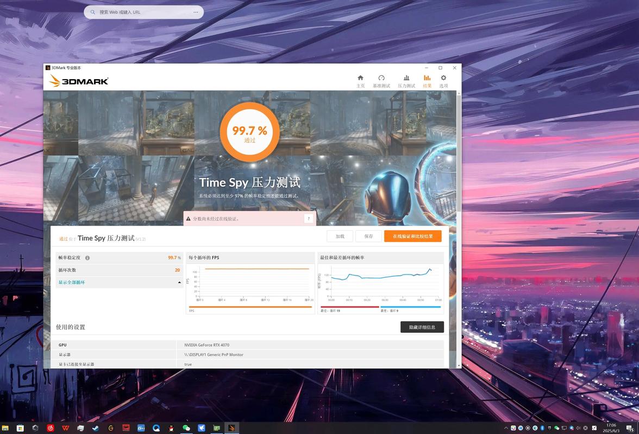Click the 搜索 Web 或输入 URL field
Image resolution: width=639 pixels, height=434 pixels.
(x=141, y=12)
